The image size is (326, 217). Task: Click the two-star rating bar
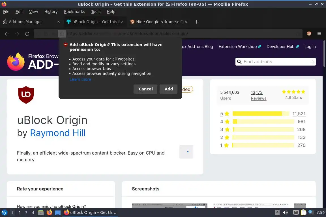pos(263,138)
